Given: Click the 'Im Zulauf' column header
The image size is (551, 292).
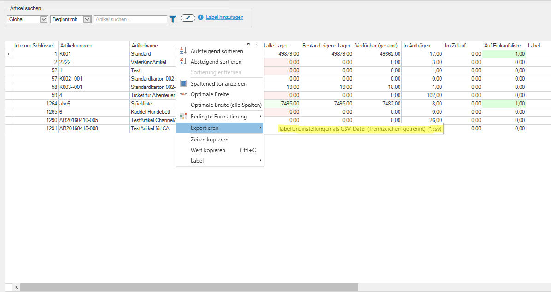Looking at the screenshot, I should tap(463, 45).
